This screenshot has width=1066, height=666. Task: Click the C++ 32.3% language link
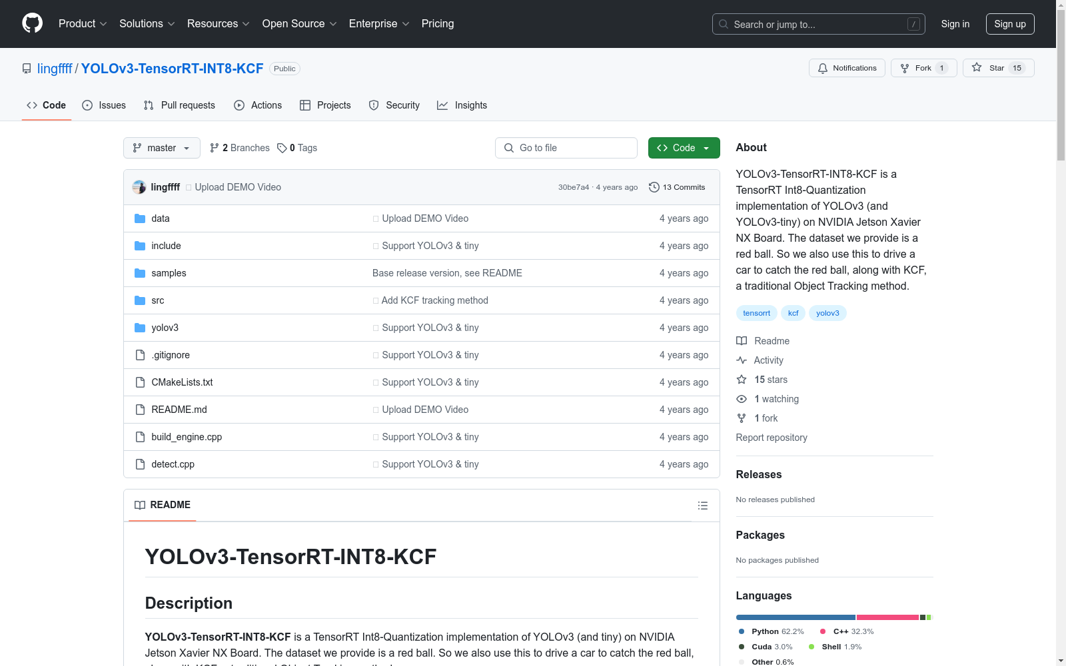point(847,631)
